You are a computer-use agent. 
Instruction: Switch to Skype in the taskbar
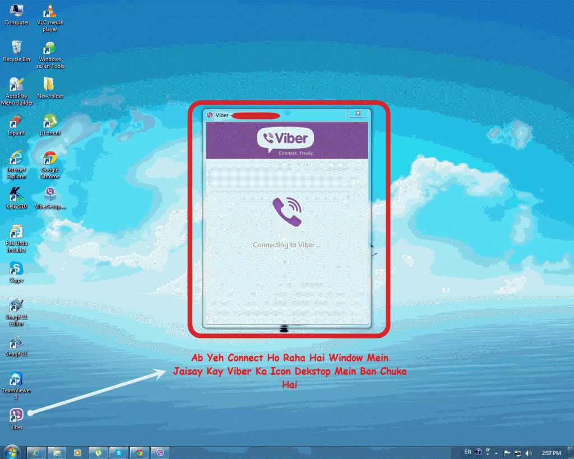pos(119,453)
